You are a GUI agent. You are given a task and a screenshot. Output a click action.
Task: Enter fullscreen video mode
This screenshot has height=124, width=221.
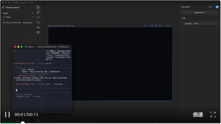[213, 115]
